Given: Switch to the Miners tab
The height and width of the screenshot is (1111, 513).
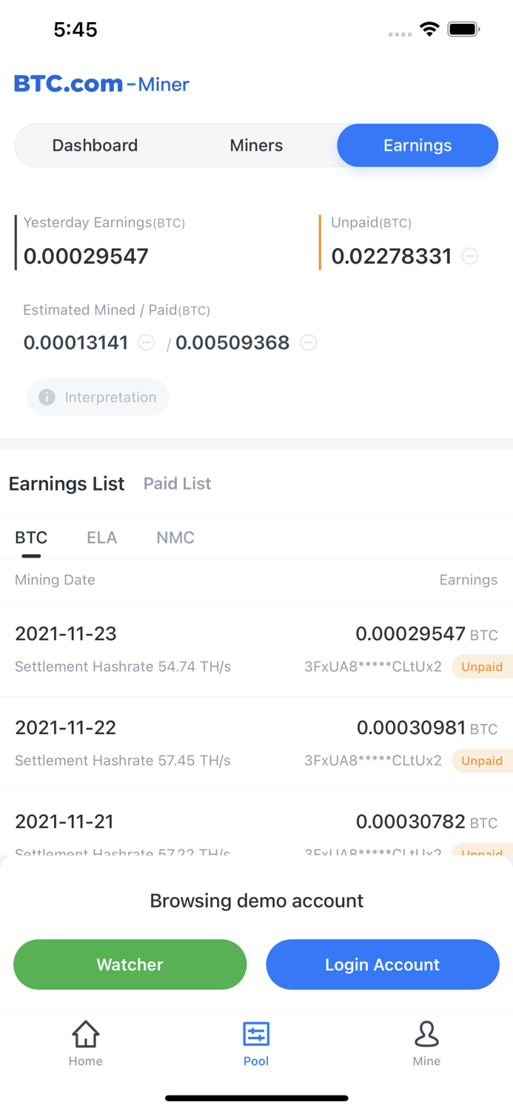Looking at the screenshot, I should (256, 145).
